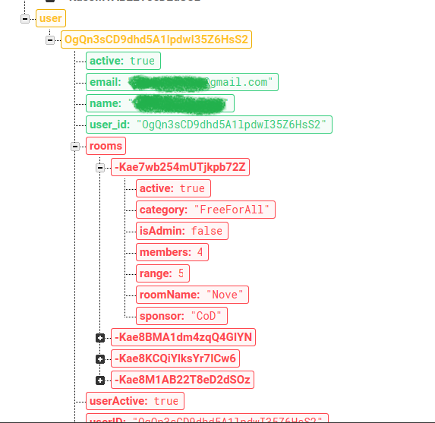Select the -Kae7wb254mUTjkpb72Z key
This screenshot has height=423, width=435.
180,167
